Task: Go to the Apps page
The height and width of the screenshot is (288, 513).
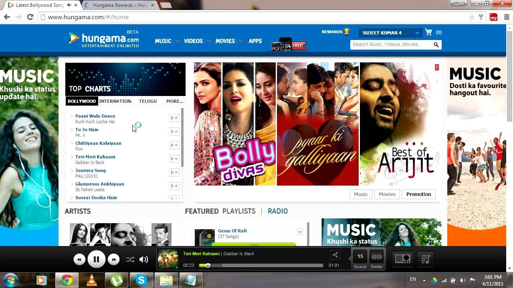Action: pyautogui.click(x=255, y=41)
